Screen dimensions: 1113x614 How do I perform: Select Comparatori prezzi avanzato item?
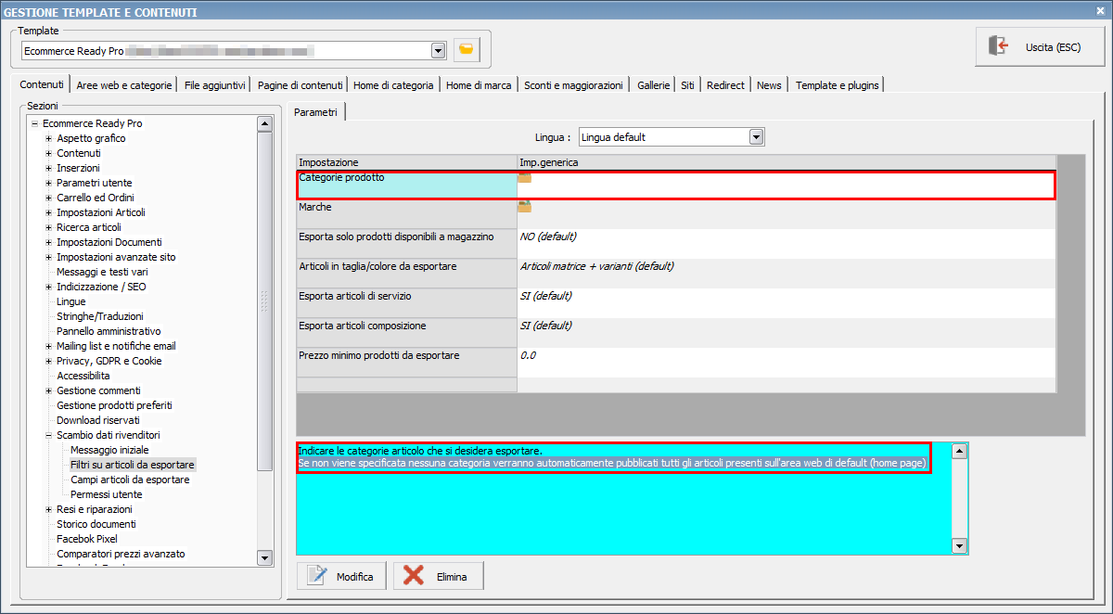tap(121, 554)
